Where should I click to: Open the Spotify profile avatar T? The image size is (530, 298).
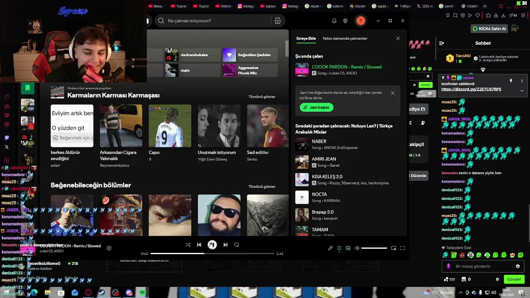361,21
